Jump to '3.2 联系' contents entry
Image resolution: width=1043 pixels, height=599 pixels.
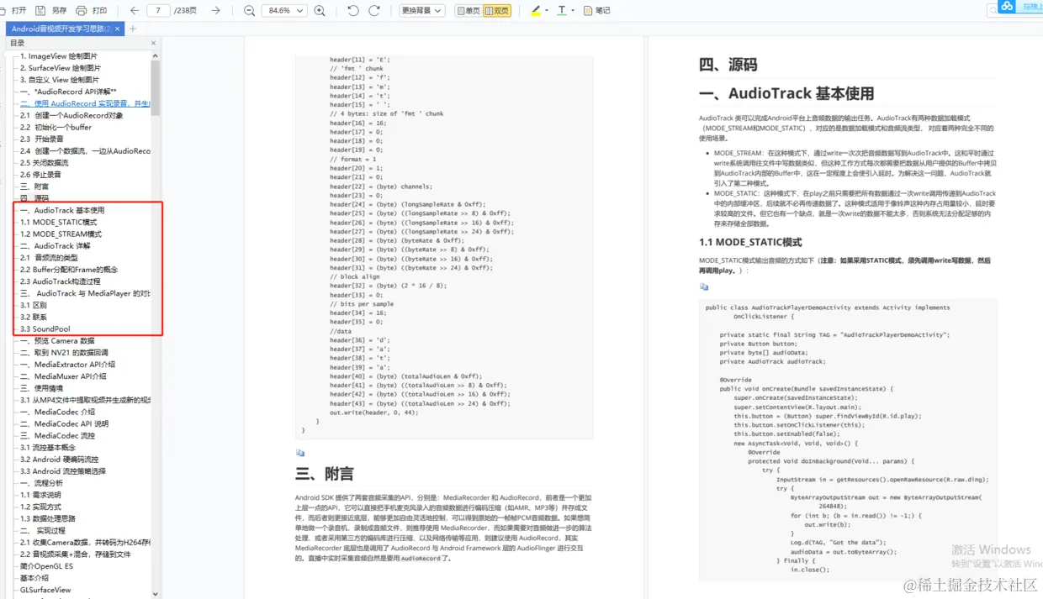[x=34, y=317]
